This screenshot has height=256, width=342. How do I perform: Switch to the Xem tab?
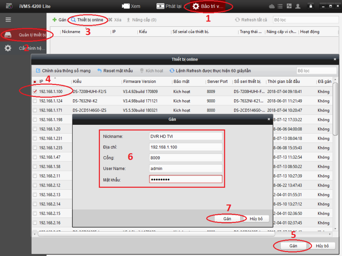pyautogui.click(x=131, y=6)
